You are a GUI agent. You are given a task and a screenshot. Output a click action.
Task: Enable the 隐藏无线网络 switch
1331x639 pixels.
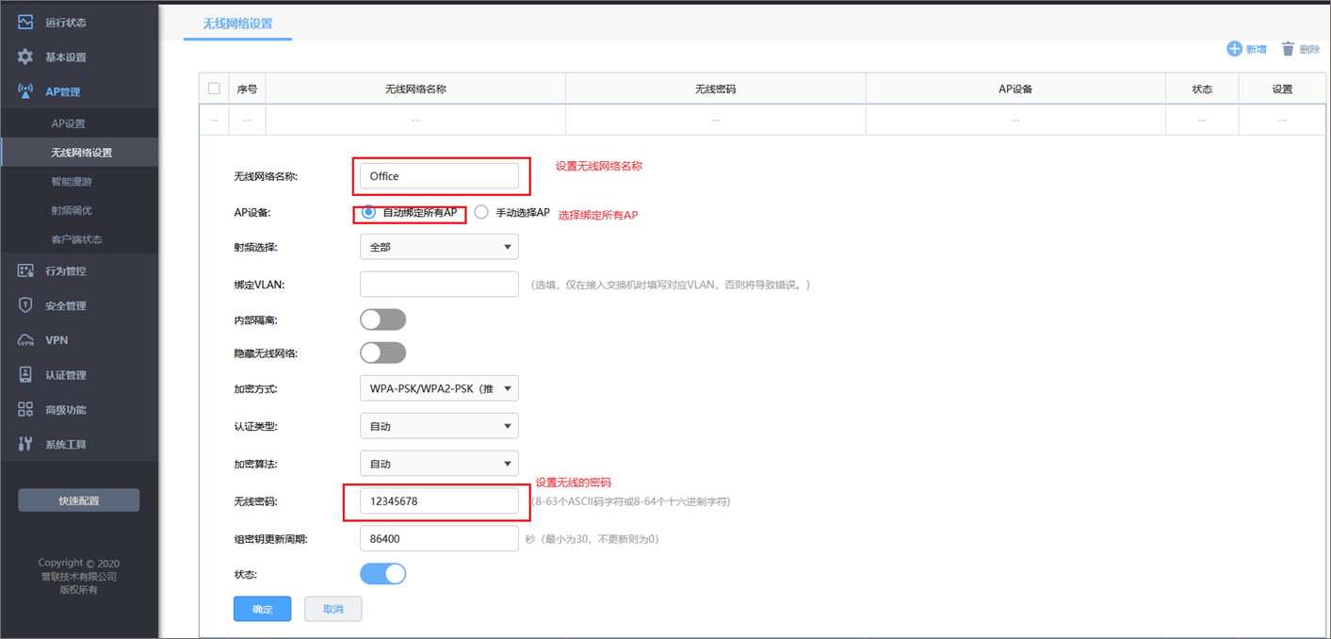point(382,352)
